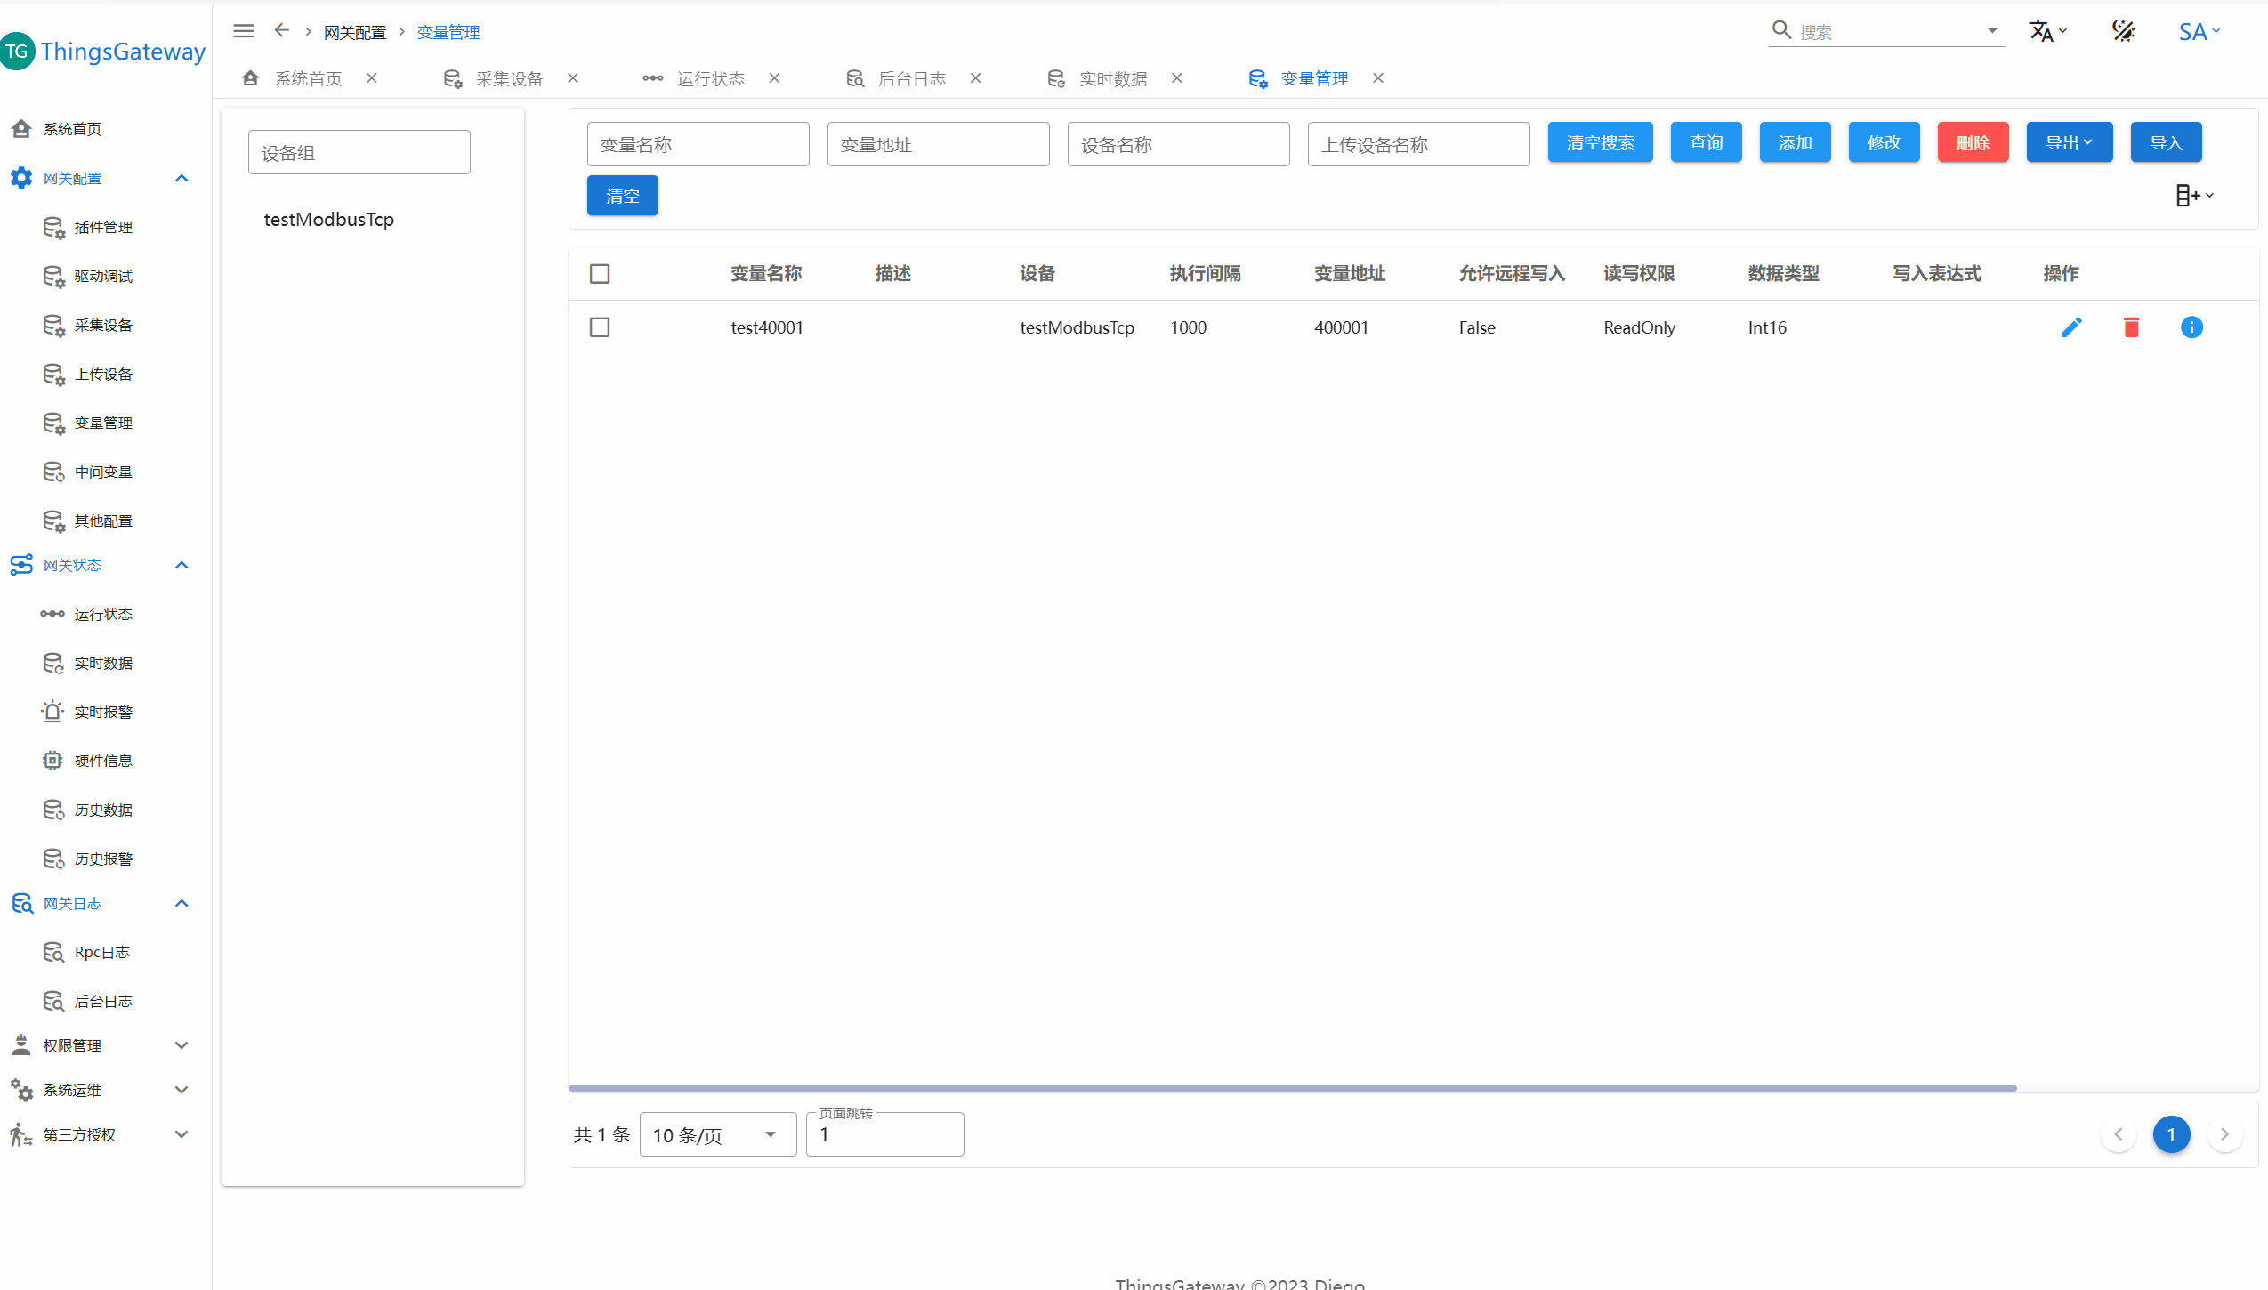The width and height of the screenshot is (2268, 1290).
Task: Open 硬件信息 in the sidebar
Action: point(103,761)
